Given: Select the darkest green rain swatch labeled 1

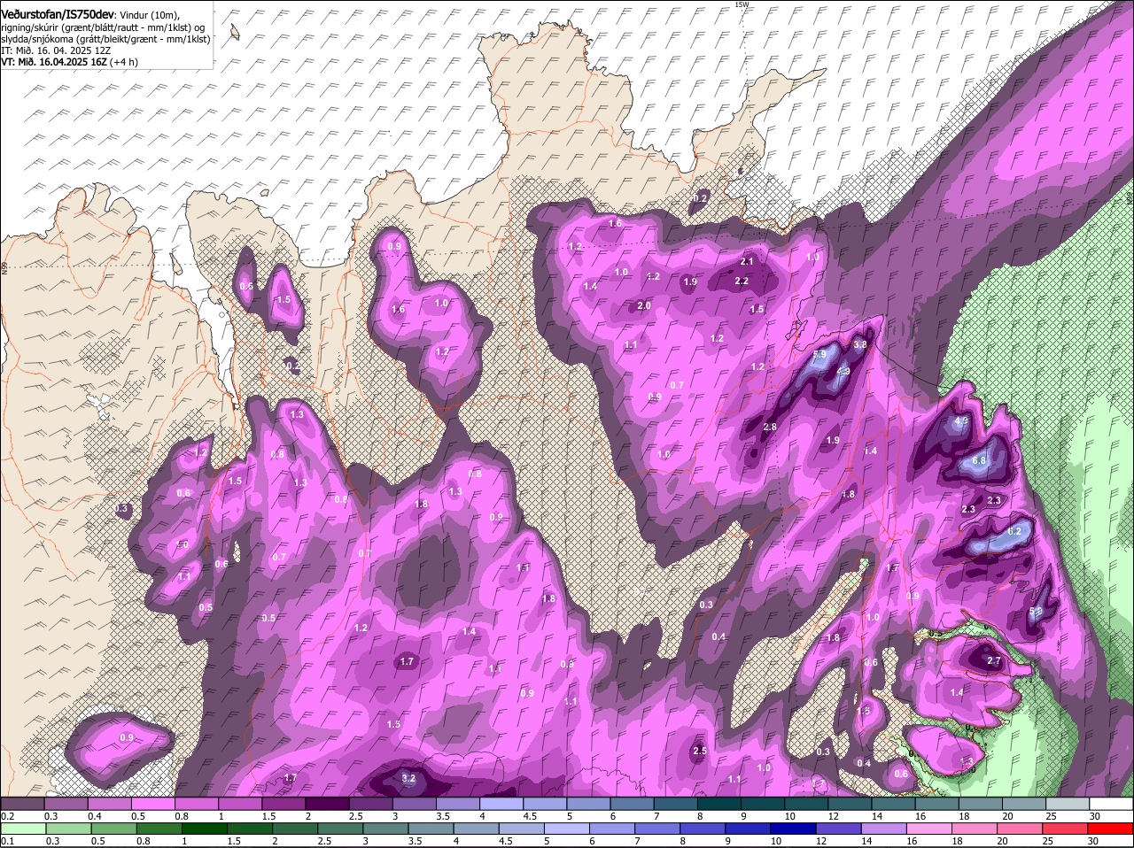Looking at the screenshot, I should tap(205, 829).
